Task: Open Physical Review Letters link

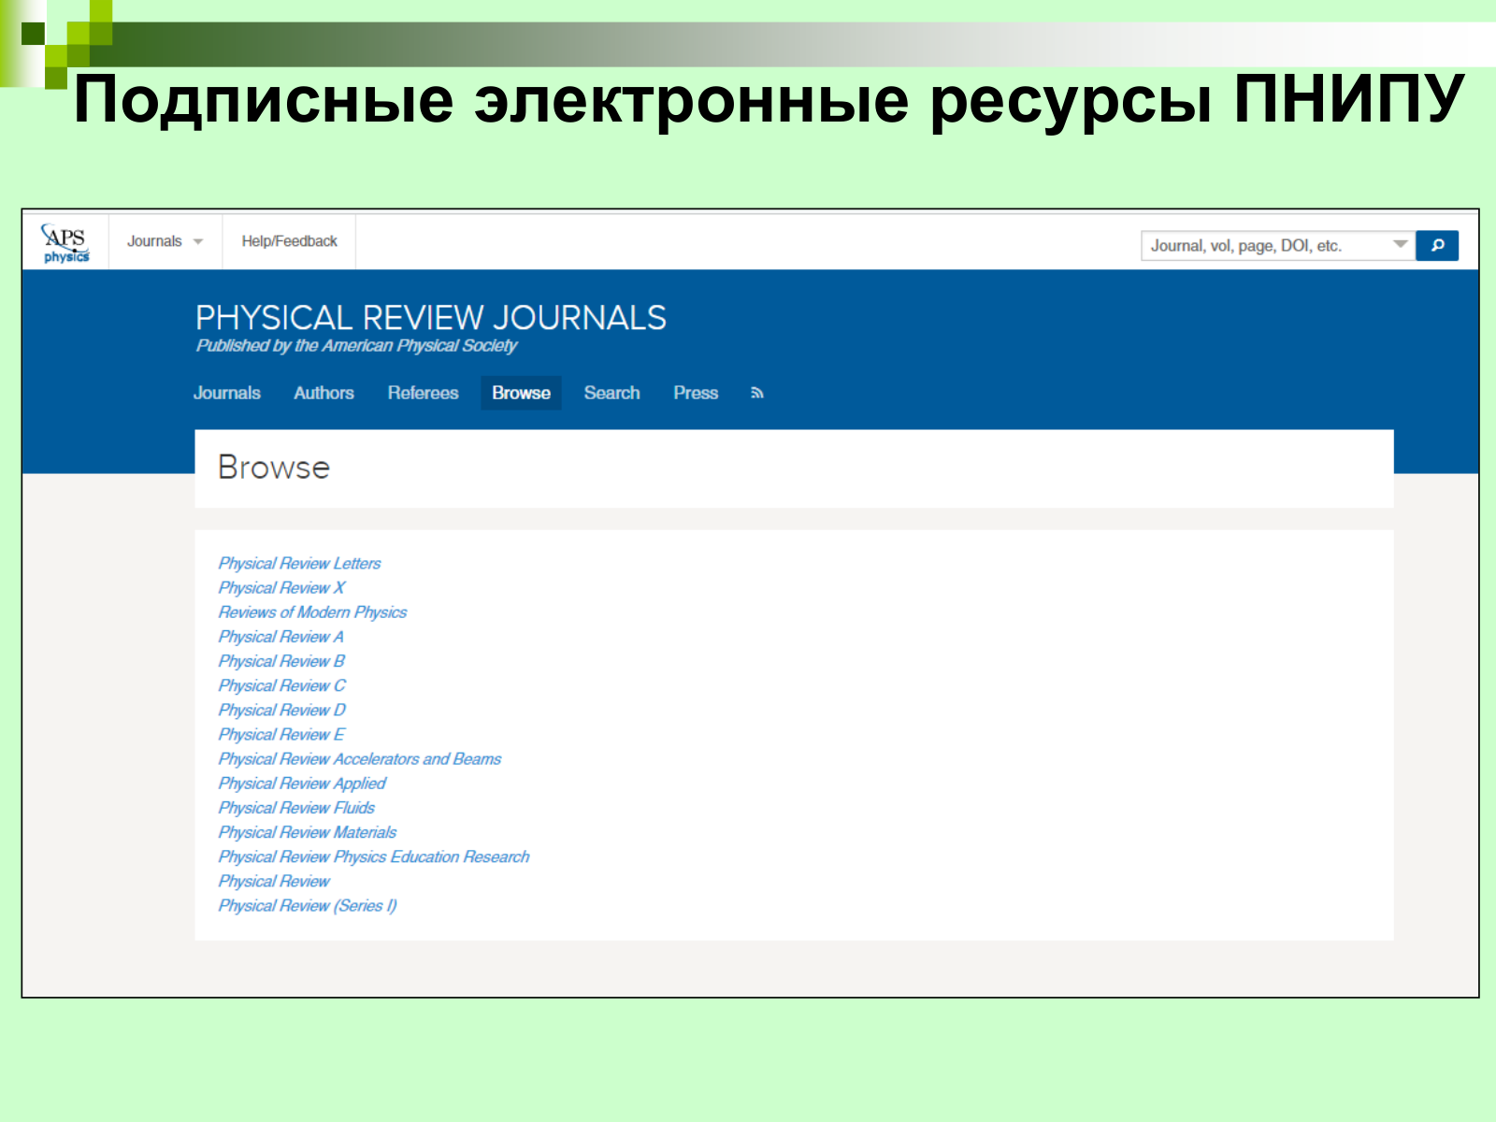Action: coord(299,564)
